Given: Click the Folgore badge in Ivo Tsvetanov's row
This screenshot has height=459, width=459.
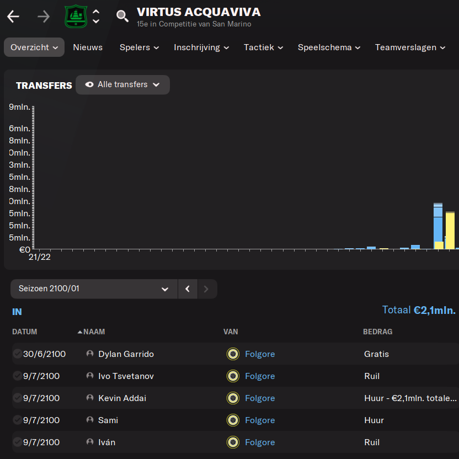Looking at the screenshot, I should (x=233, y=376).
